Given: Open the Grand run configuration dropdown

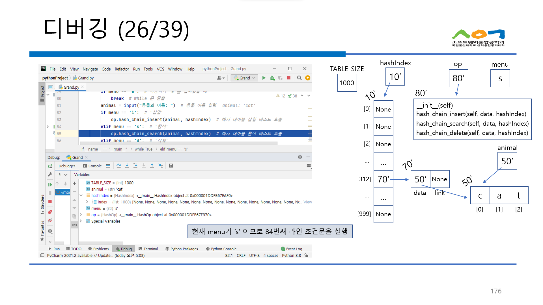Looking at the screenshot, I should click(x=244, y=78).
